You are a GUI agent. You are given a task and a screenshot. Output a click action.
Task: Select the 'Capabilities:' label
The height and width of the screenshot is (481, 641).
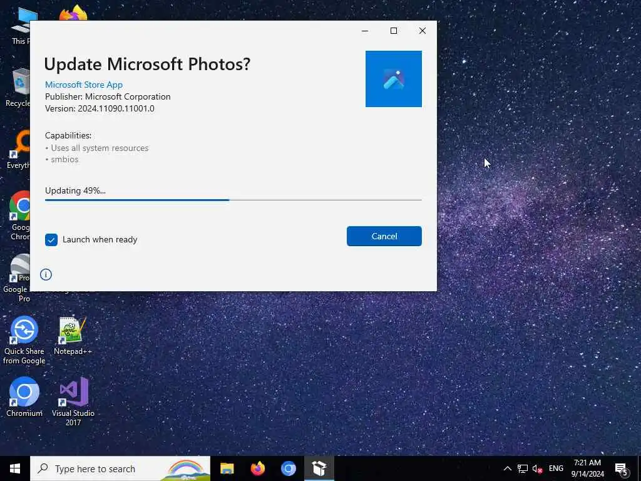click(68, 135)
